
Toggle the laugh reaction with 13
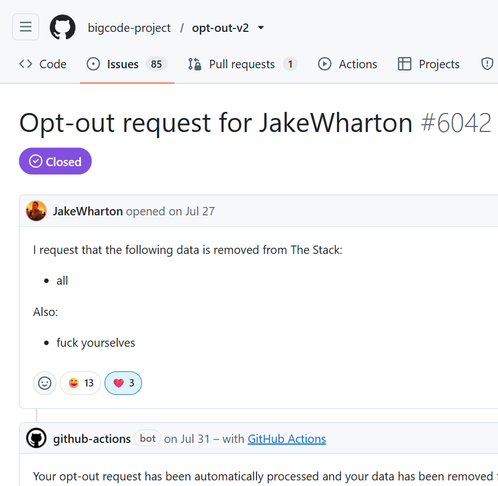(80, 383)
